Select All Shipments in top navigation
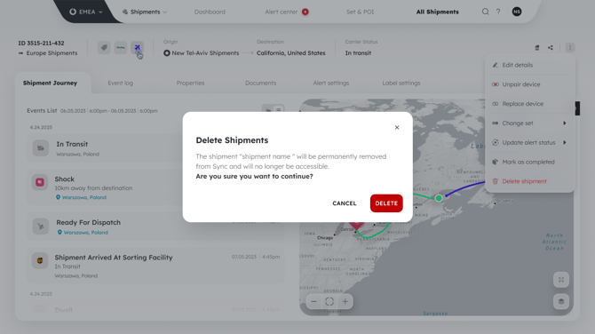This screenshot has width=595, height=334. click(437, 12)
